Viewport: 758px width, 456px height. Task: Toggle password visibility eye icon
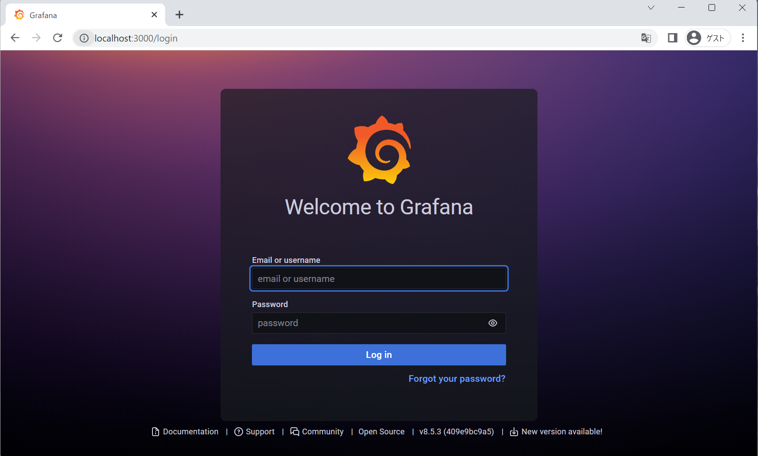pyautogui.click(x=493, y=323)
